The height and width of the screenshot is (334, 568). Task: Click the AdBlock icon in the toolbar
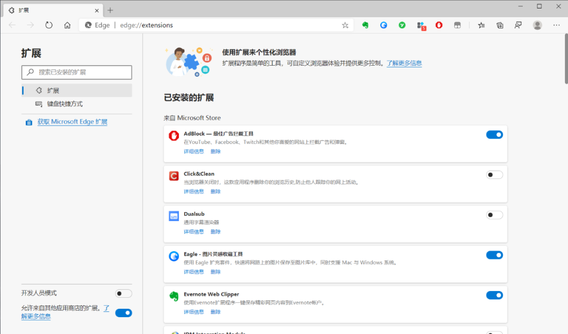(x=439, y=25)
